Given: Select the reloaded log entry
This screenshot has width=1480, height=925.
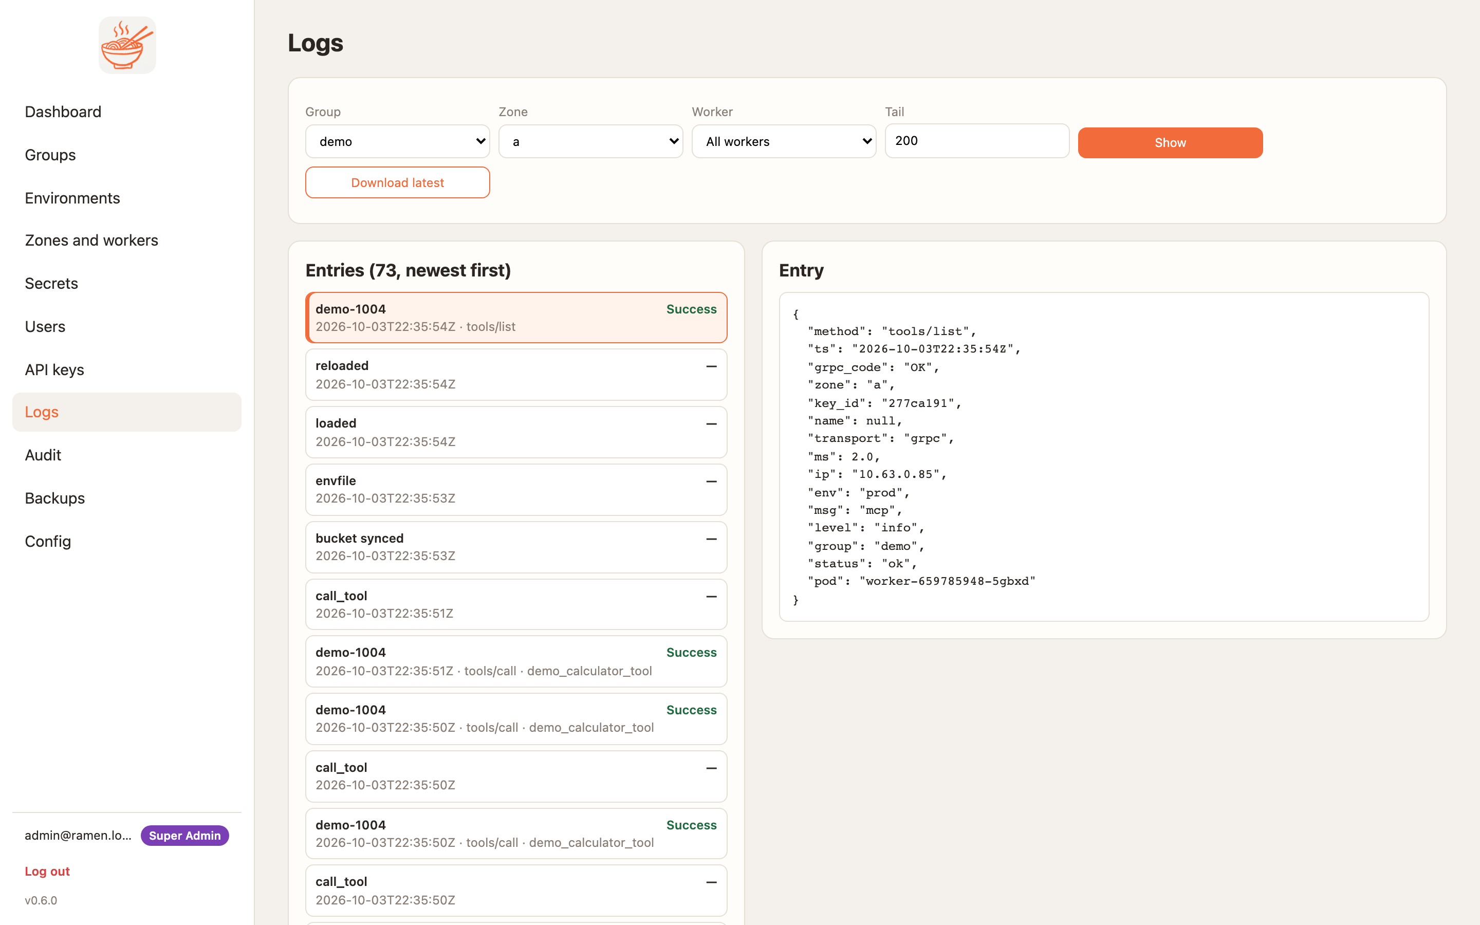Looking at the screenshot, I should click(x=516, y=375).
